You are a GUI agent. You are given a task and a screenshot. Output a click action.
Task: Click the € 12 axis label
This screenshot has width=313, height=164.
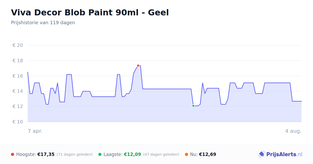tap(18, 106)
